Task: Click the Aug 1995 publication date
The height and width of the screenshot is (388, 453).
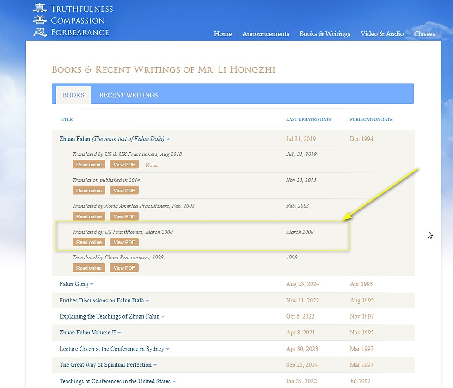Action: pos(361,301)
